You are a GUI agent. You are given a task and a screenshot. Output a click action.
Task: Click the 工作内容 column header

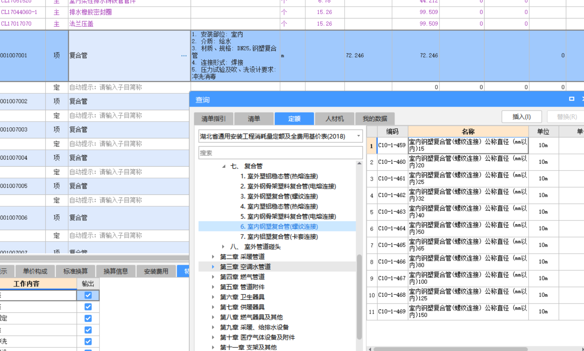tap(38, 284)
